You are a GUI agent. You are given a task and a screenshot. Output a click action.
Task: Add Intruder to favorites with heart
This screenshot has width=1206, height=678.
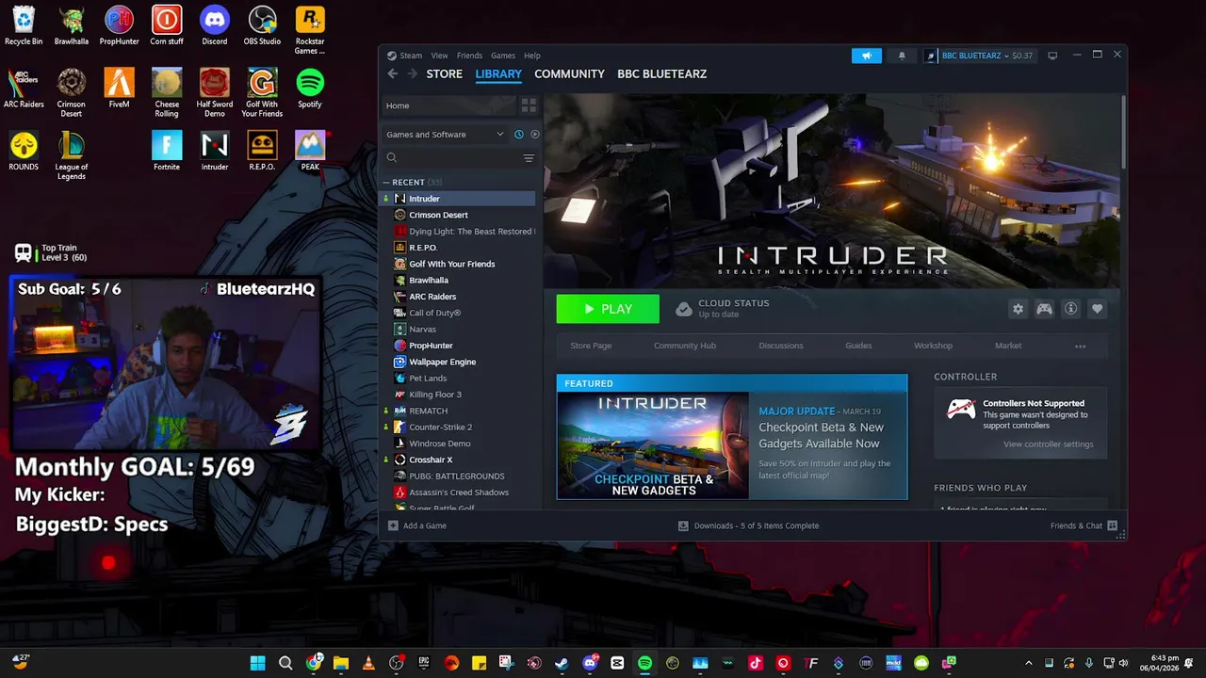(x=1097, y=309)
